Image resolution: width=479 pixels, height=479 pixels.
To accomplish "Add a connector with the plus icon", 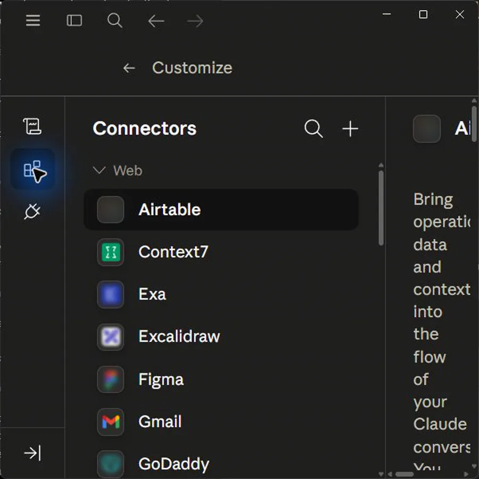I will 350,128.
